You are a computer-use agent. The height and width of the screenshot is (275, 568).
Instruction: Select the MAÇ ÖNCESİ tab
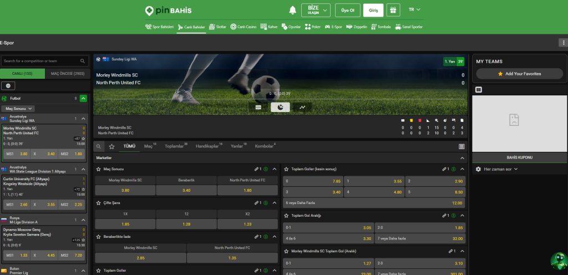(67, 73)
